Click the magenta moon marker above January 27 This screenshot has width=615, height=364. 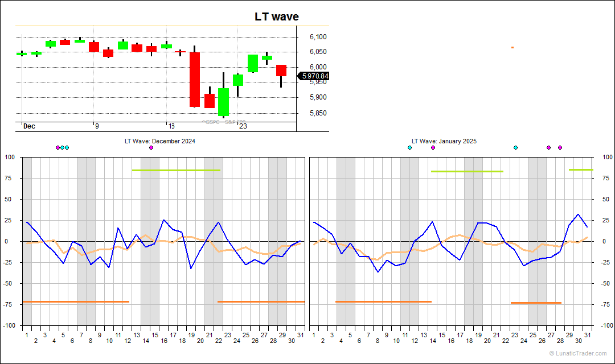pos(548,147)
